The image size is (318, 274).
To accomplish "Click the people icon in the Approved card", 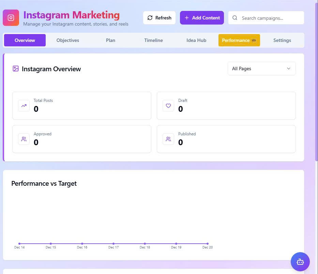I will click(x=24, y=139).
